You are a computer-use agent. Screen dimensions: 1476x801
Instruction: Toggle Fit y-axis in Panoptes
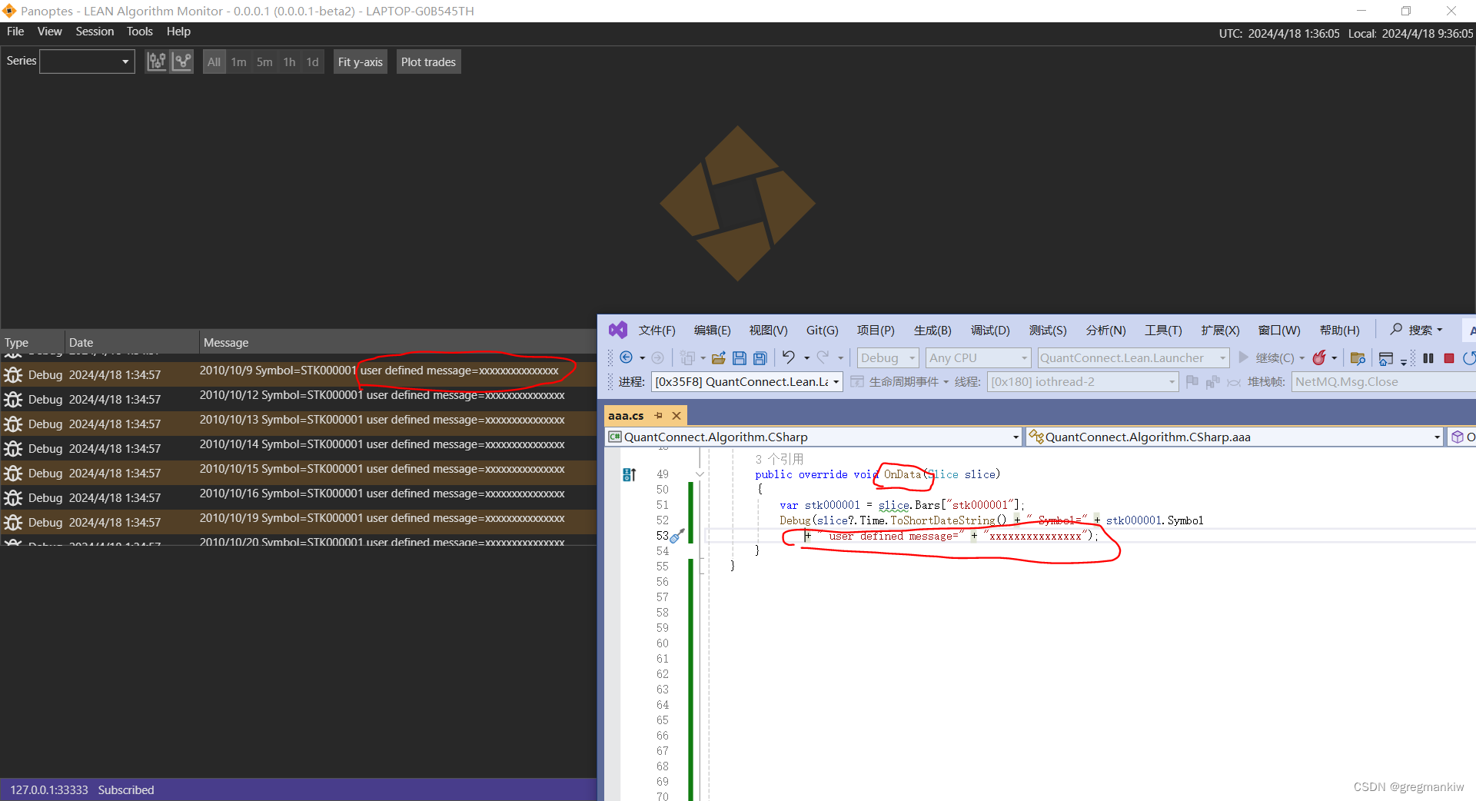point(360,62)
